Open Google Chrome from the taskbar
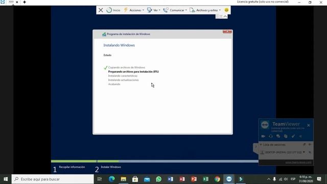The height and width of the screenshot is (184, 327). coord(217,179)
